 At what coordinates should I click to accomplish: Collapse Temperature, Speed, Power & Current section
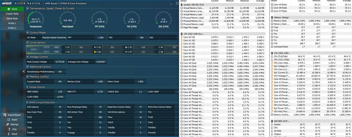click(x=28, y=9)
